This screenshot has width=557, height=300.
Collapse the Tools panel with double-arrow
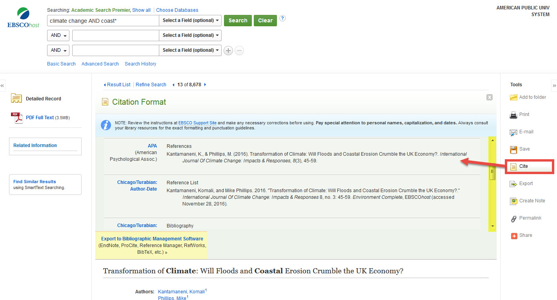(554, 85)
